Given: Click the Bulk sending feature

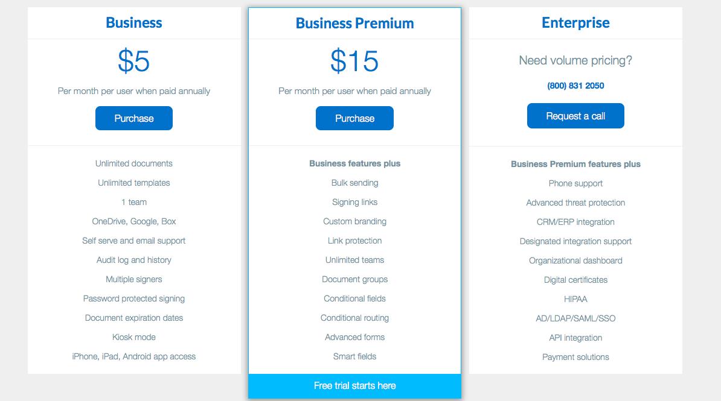Looking at the screenshot, I should click(354, 183).
